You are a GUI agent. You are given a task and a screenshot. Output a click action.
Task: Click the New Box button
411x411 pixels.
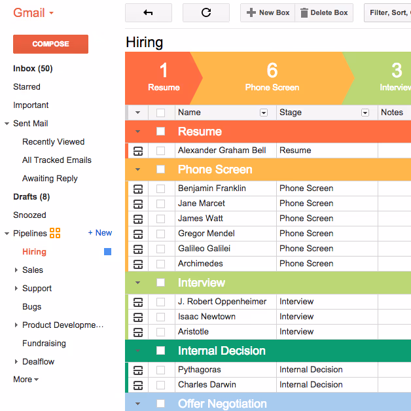pyautogui.click(x=268, y=12)
